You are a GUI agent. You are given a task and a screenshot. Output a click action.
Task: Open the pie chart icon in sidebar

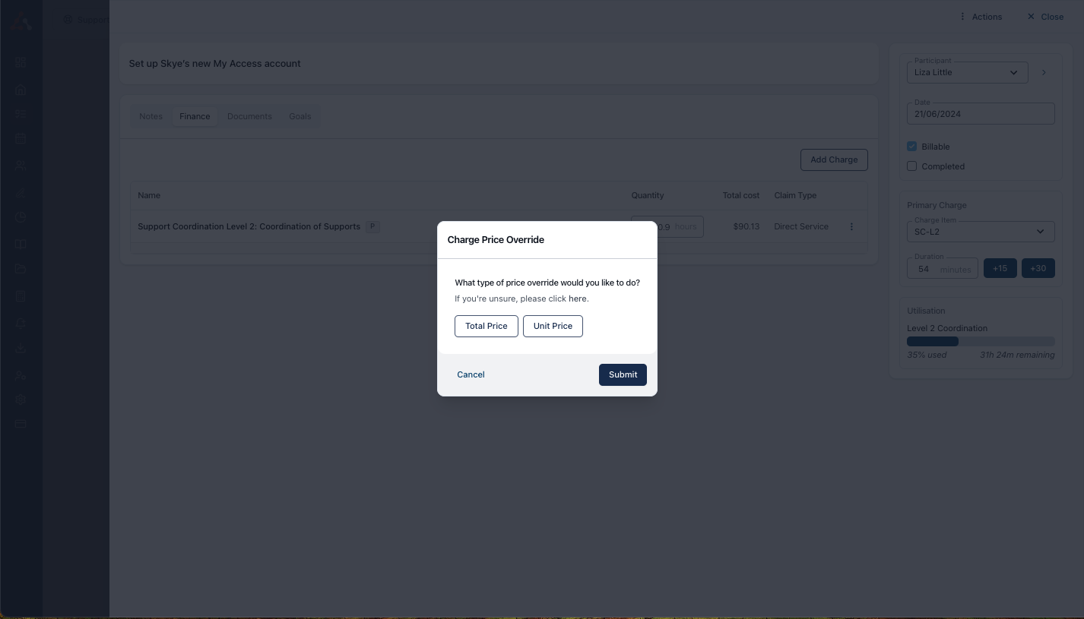pyautogui.click(x=21, y=217)
